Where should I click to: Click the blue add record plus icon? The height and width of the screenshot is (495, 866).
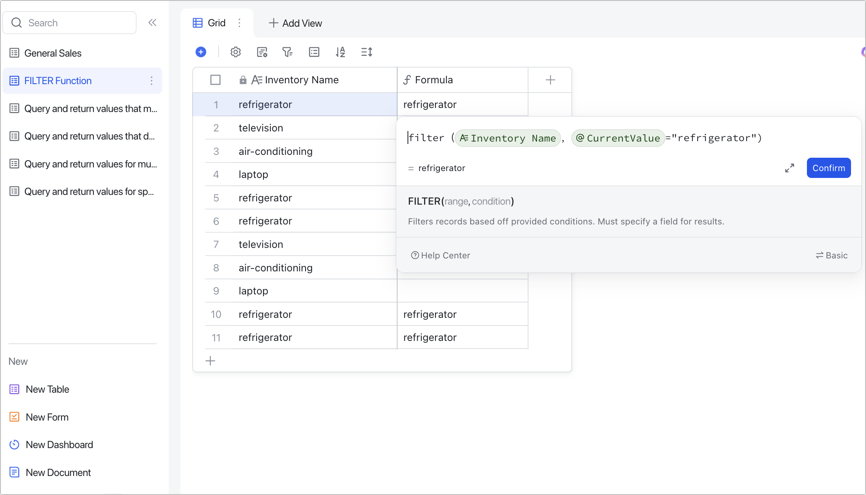tap(201, 52)
